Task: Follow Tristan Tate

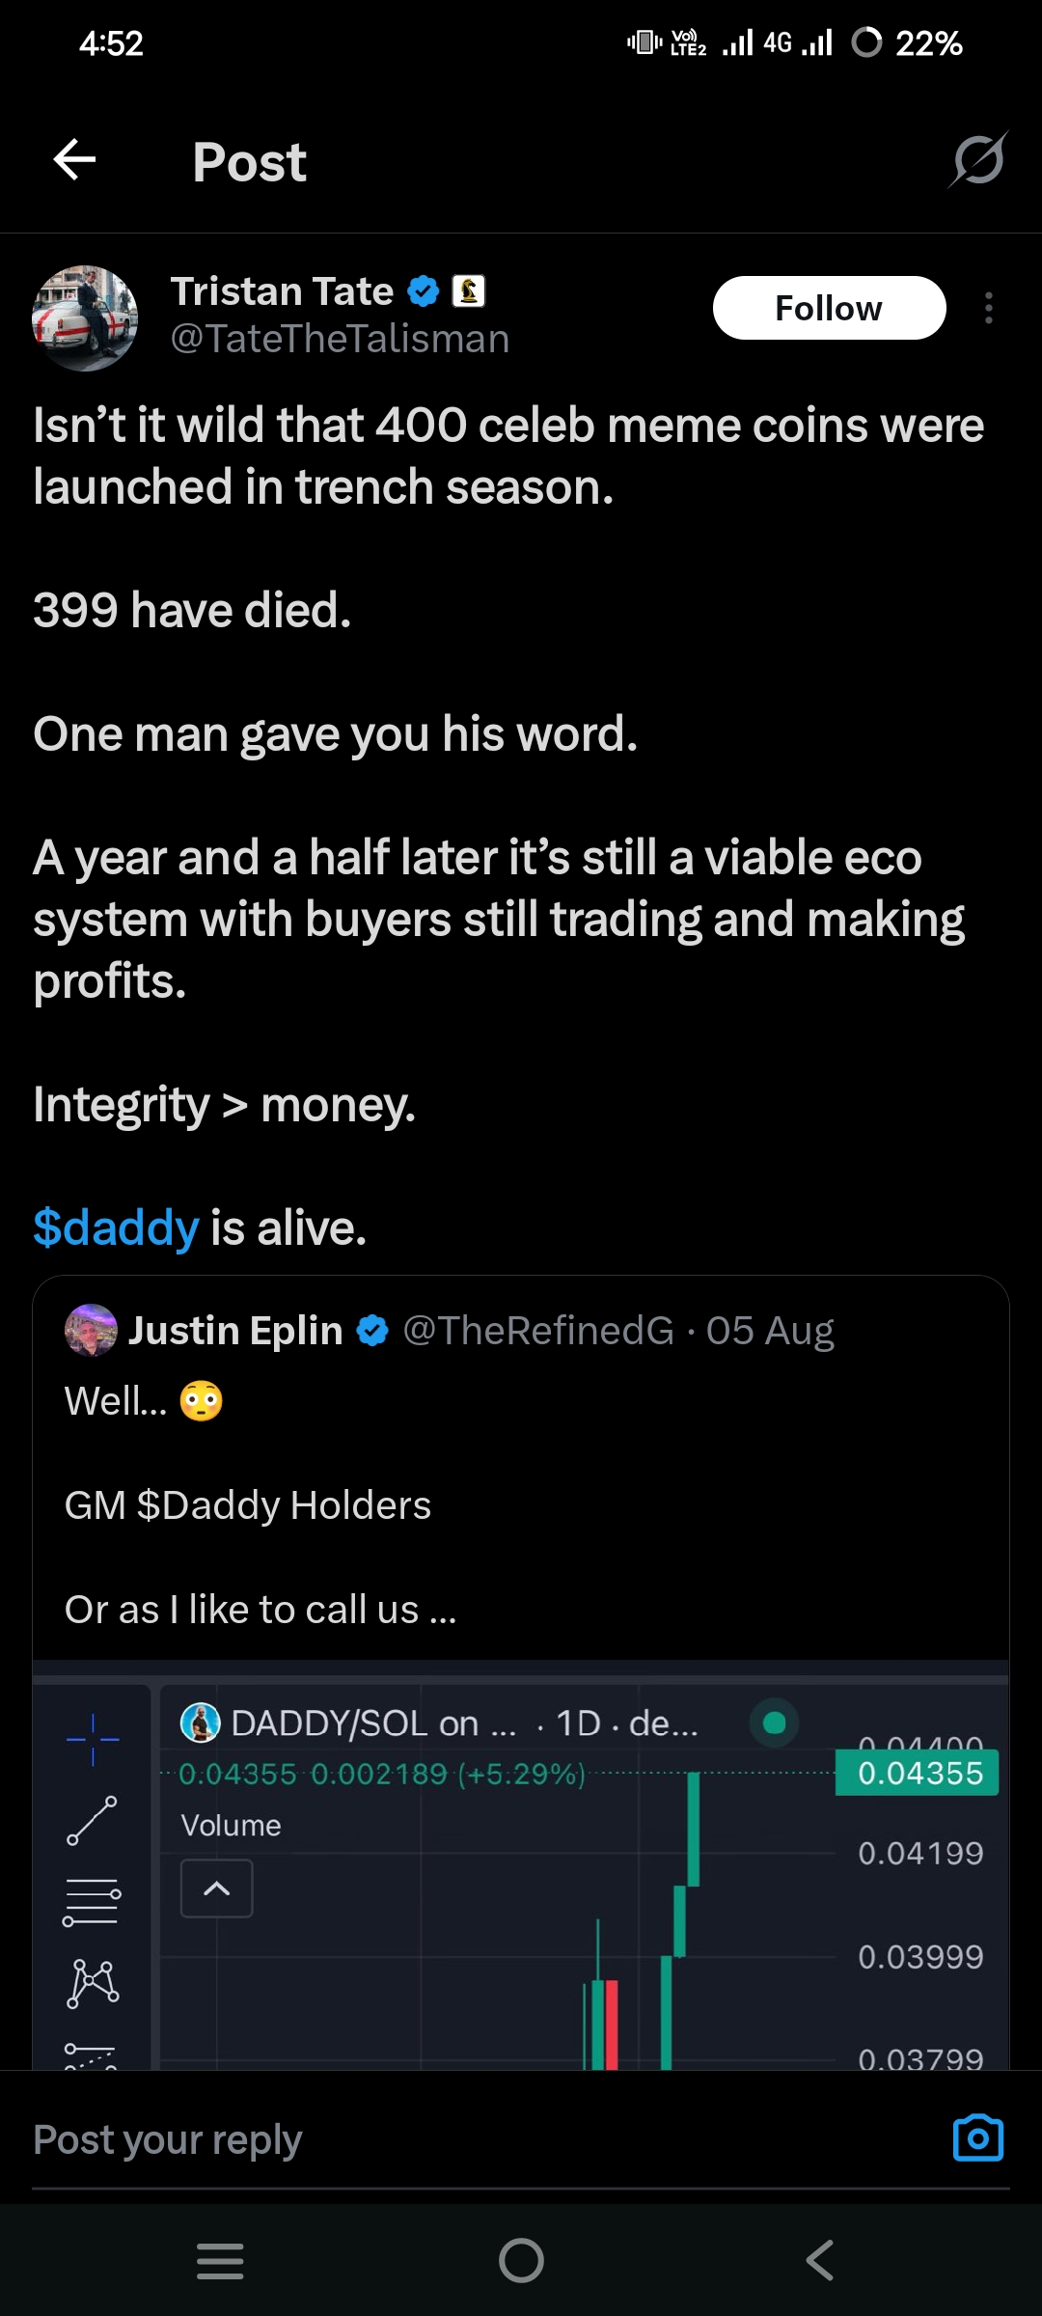Action: tap(829, 308)
